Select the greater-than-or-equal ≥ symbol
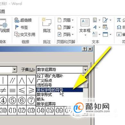This screenshot has height=125, width=125. click(31, 90)
